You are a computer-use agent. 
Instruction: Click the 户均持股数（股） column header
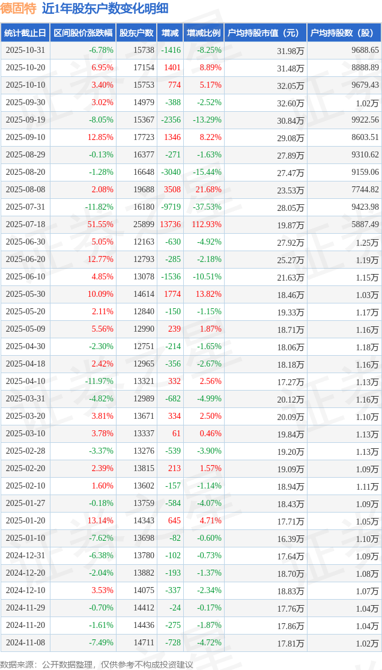pos(344,33)
